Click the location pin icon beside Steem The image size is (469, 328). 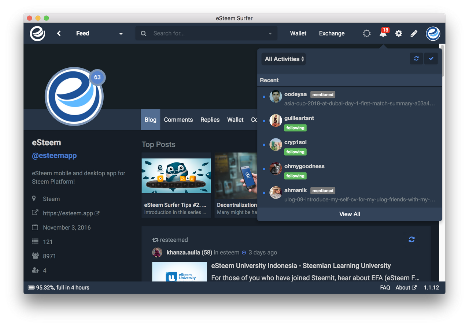point(34,198)
